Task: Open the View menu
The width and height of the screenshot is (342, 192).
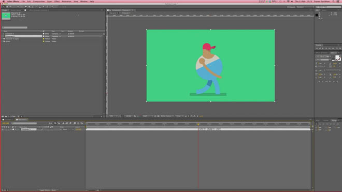Action: tap(76, 2)
